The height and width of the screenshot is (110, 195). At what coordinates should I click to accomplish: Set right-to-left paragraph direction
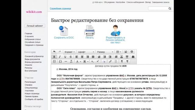[127, 61]
